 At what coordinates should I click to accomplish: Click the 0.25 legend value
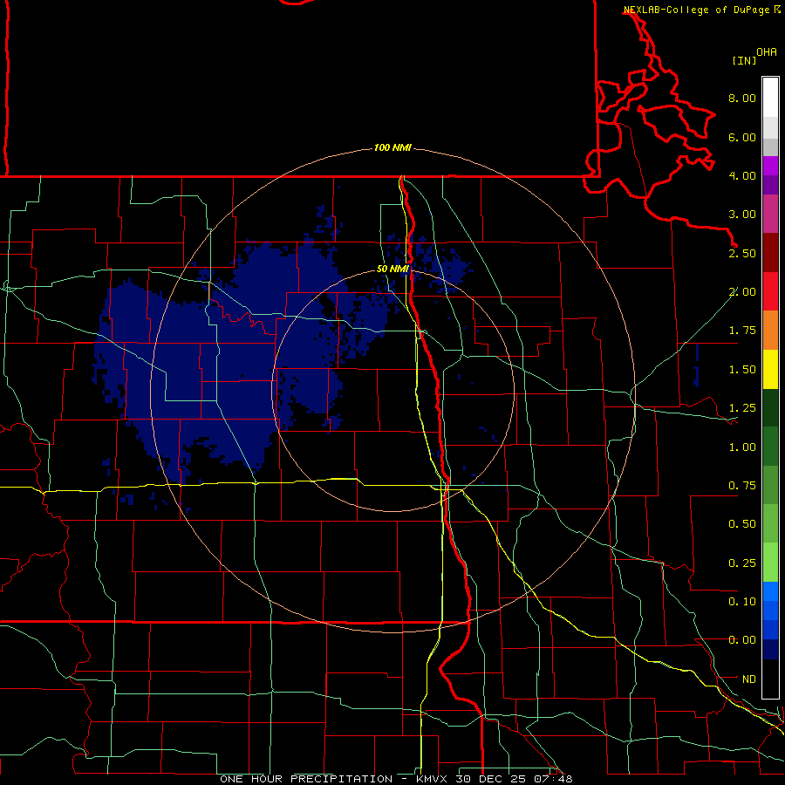click(742, 563)
